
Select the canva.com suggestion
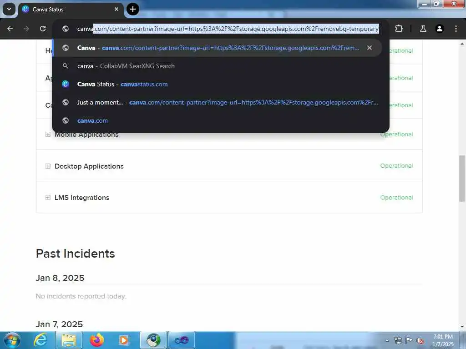click(x=221, y=121)
